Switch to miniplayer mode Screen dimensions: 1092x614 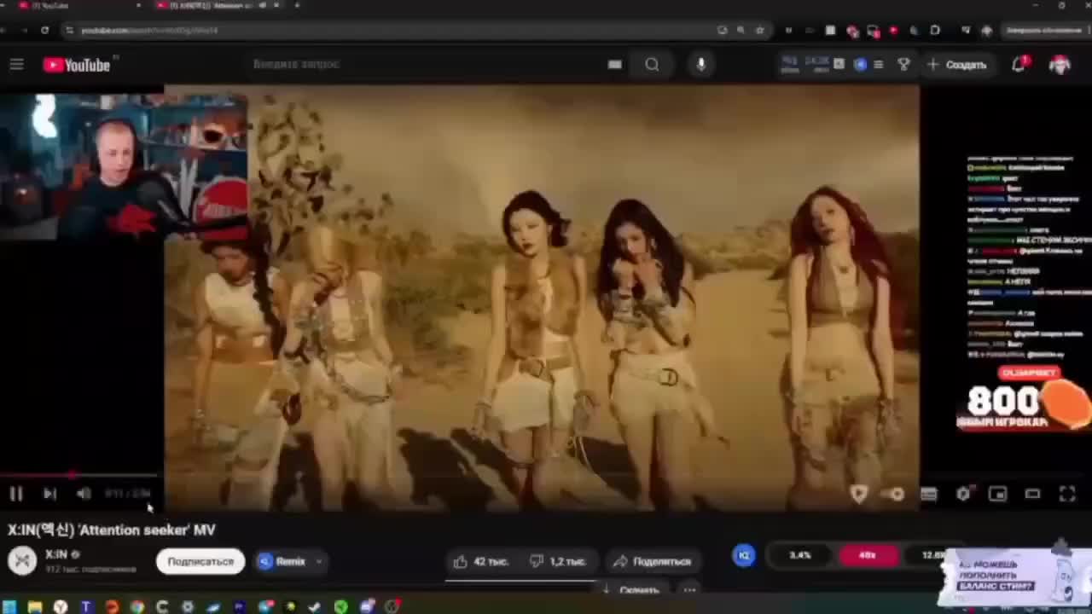(997, 494)
